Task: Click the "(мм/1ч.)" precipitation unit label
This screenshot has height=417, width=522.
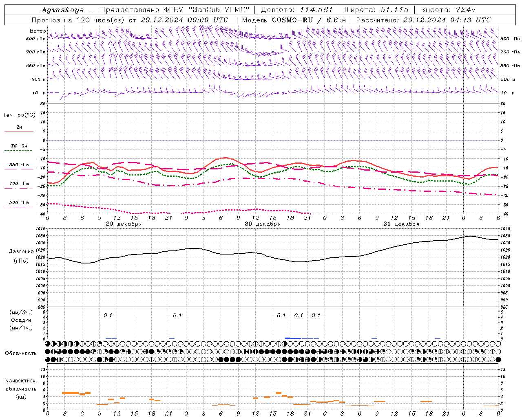Action: tap(21, 328)
